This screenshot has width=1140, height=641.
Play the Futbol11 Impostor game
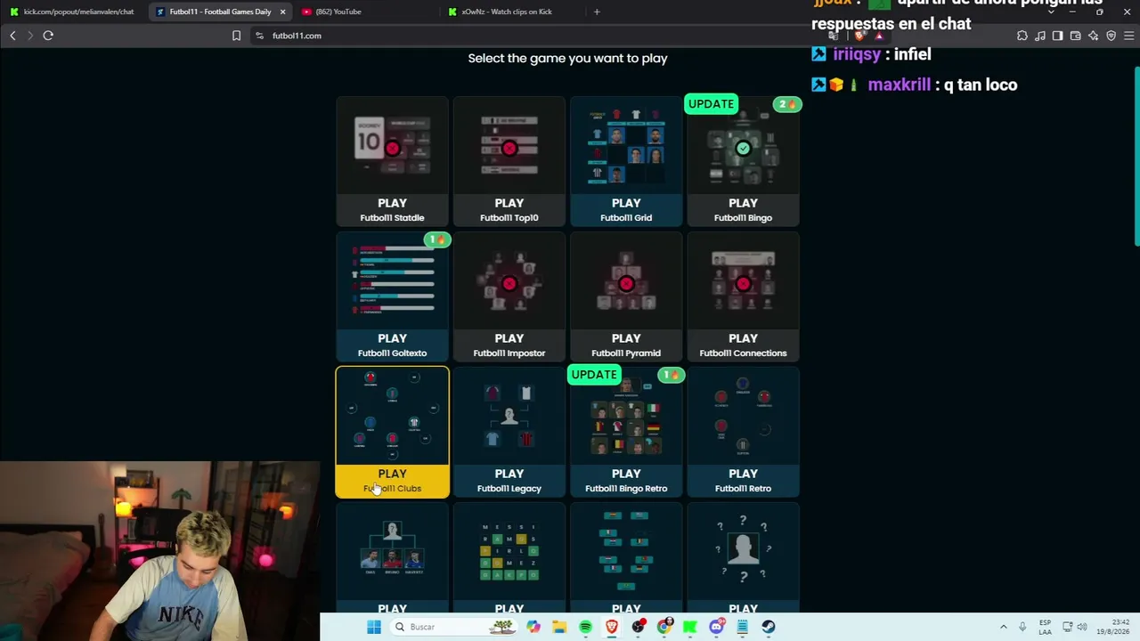point(509,296)
